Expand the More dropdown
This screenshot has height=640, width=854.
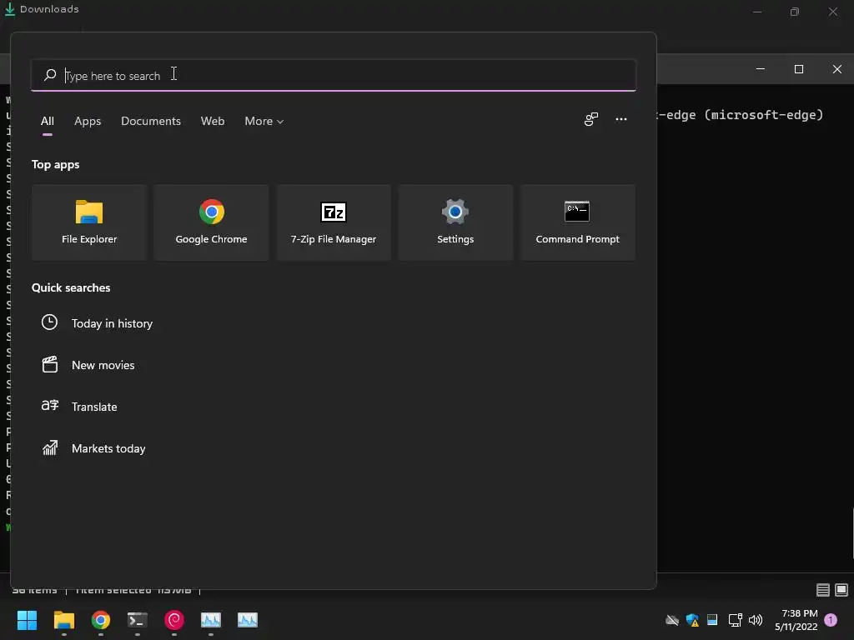coord(264,121)
